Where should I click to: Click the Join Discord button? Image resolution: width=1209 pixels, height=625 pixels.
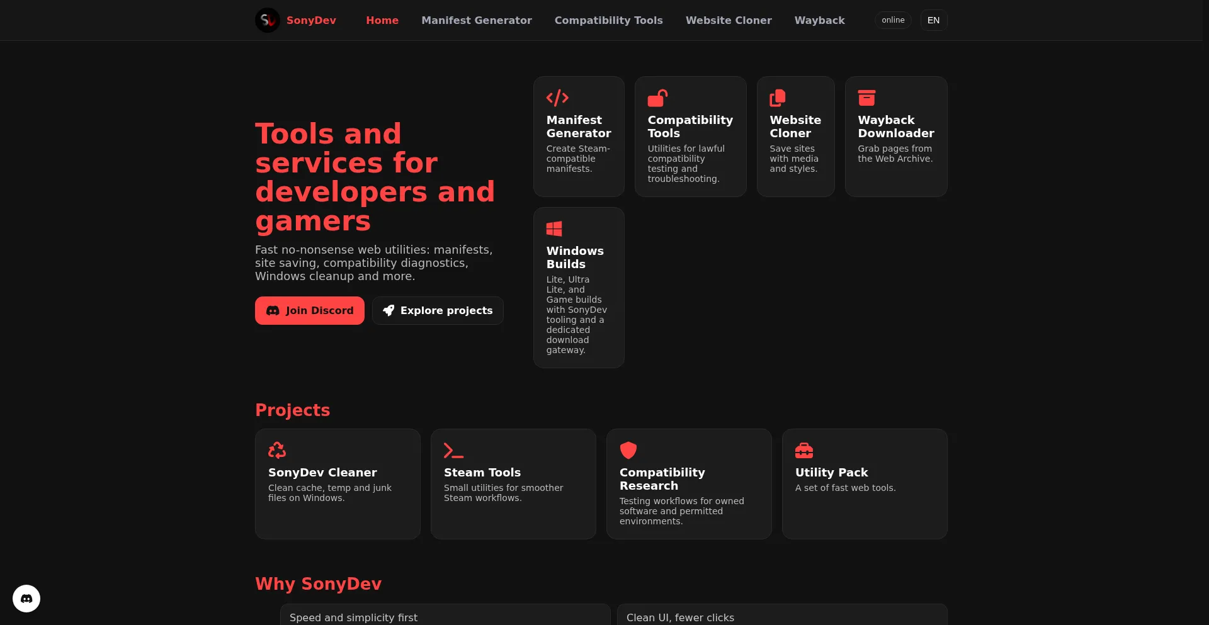[310, 310]
